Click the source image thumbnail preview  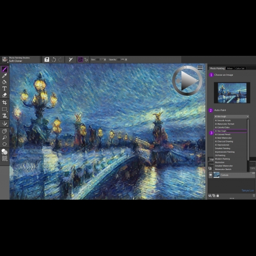pyautogui.click(x=232, y=93)
